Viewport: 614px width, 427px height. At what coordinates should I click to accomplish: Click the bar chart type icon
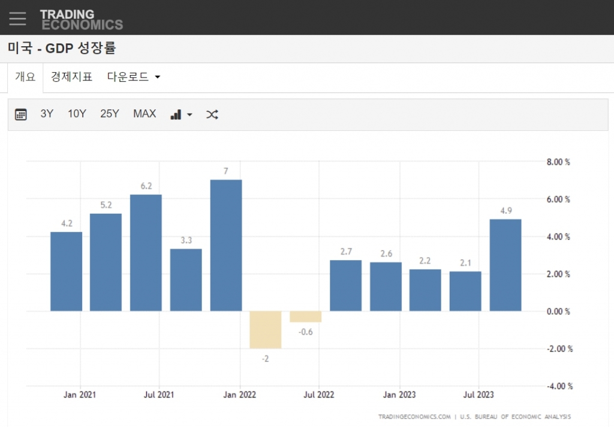176,115
